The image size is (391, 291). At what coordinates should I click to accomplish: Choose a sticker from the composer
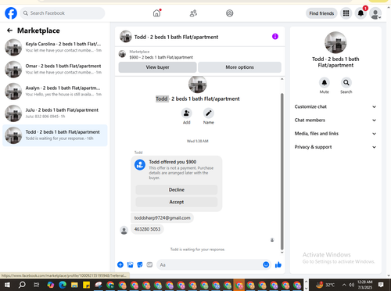(140, 264)
